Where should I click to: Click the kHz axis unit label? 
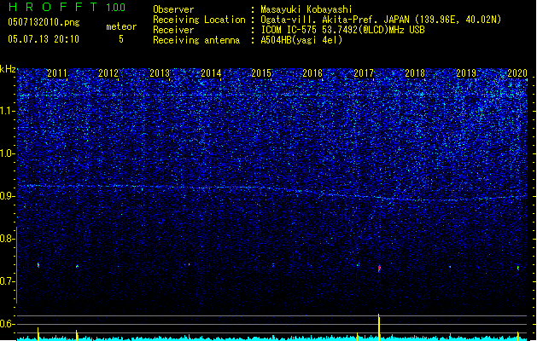tap(8, 69)
